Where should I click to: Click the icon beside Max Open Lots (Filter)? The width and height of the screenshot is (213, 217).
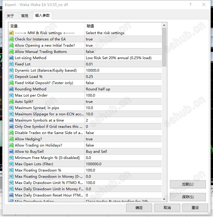(11, 164)
